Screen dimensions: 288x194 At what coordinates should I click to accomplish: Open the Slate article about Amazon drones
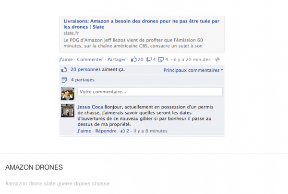142,24
